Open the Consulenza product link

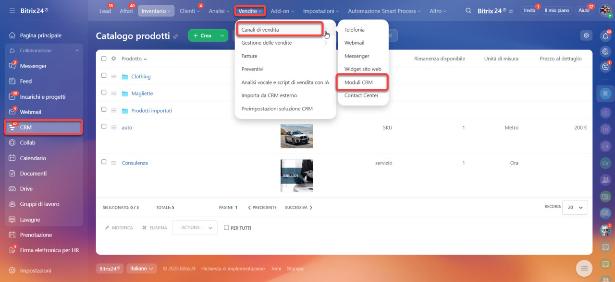click(x=135, y=163)
